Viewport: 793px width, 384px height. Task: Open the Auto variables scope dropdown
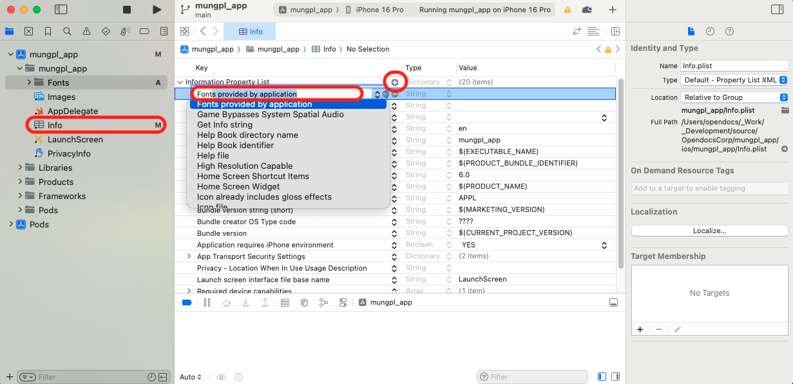[191, 377]
